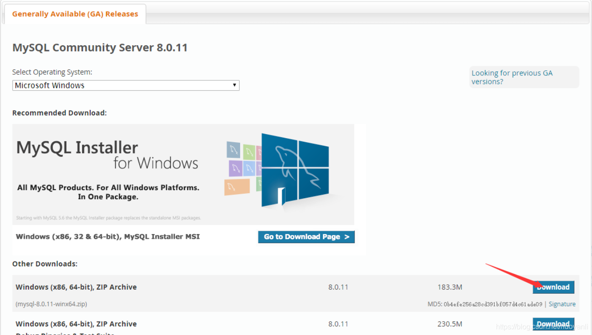Click the Looking for previous GA versions link

pyautogui.click(x=512, y=77)
